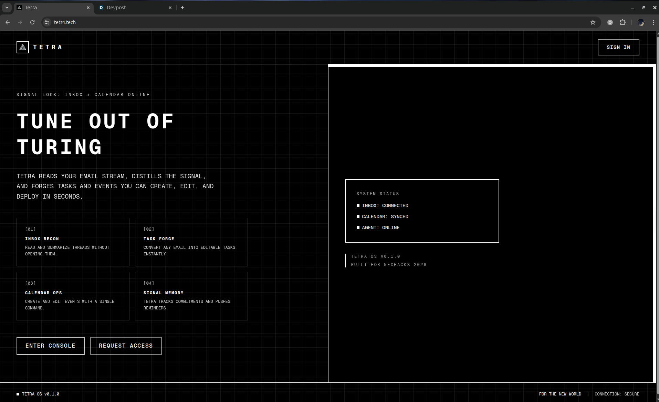
Task: Click the ENTER CONSOLE button
Action: 51,346
